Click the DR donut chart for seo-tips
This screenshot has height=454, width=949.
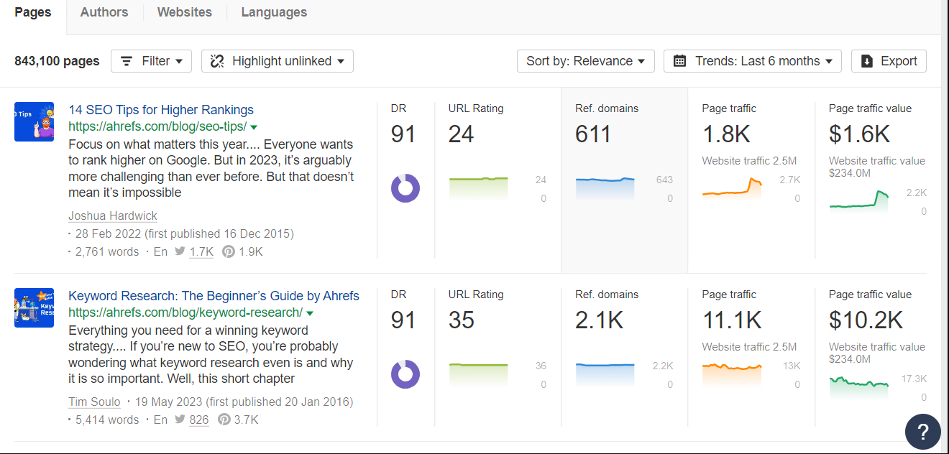click(405, 188)
